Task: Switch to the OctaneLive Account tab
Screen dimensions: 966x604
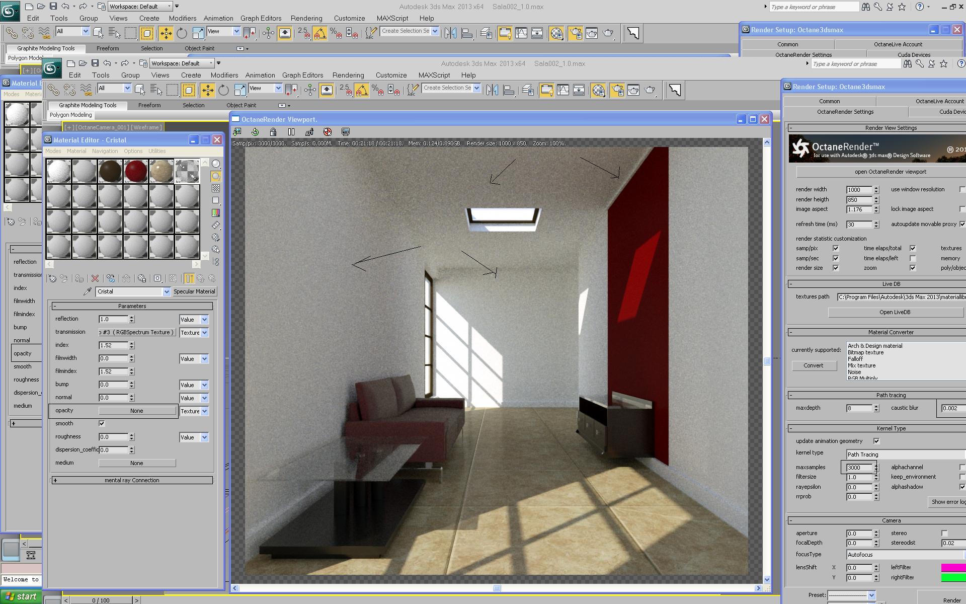Action: (x=939, y=101)
